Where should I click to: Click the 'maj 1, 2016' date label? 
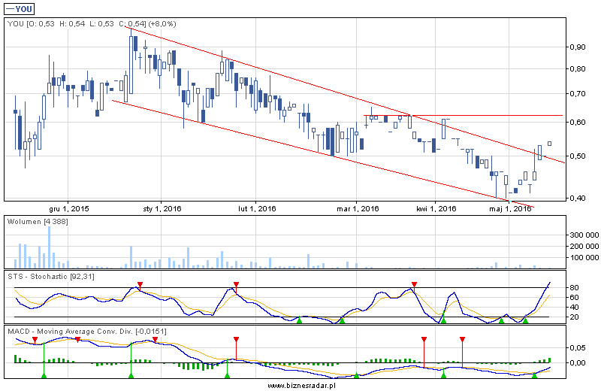[x=511, y=208]
